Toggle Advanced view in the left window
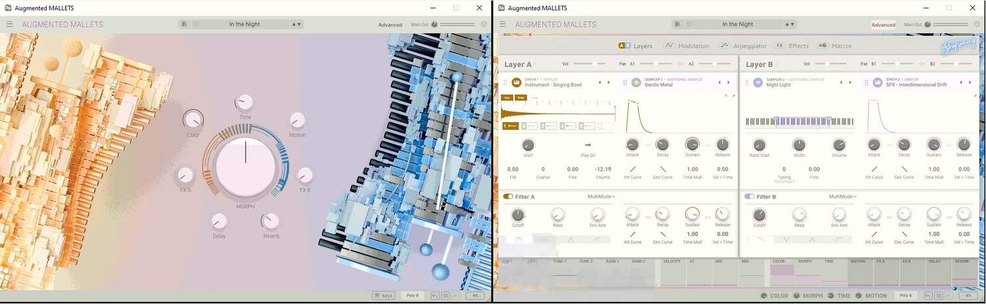 pos(390,25)
